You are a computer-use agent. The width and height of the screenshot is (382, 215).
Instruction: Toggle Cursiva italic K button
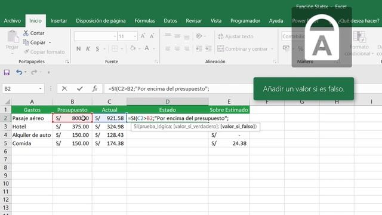(x=88, y=49)
